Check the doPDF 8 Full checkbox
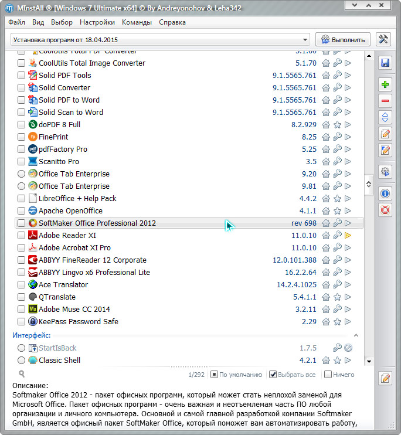Image resolution: width=401 pixels, height=435 pixels. pyautogui.click(x=21, y=124)
